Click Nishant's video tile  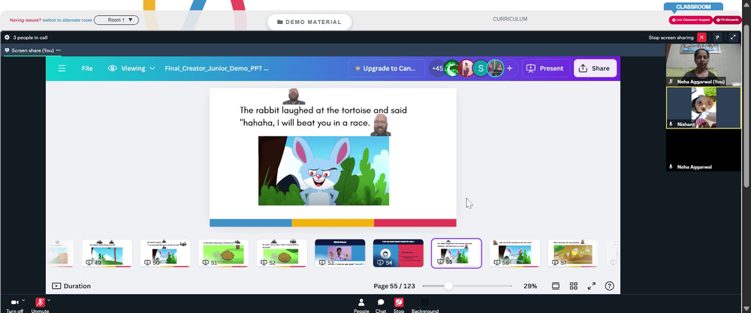704,107
